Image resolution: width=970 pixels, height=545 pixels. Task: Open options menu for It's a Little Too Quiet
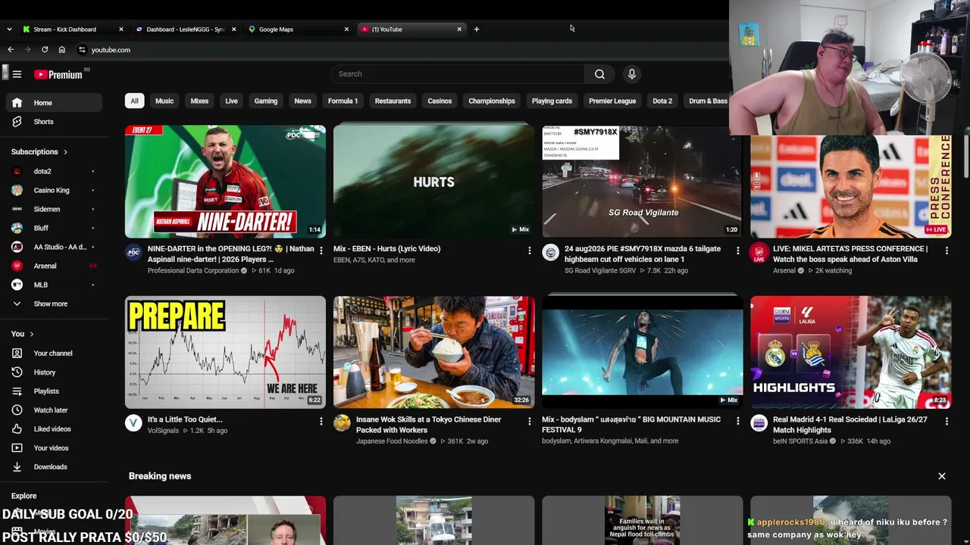click(321, 421)
